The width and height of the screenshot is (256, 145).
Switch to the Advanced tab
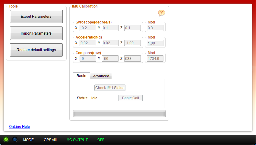coord(101,76)
